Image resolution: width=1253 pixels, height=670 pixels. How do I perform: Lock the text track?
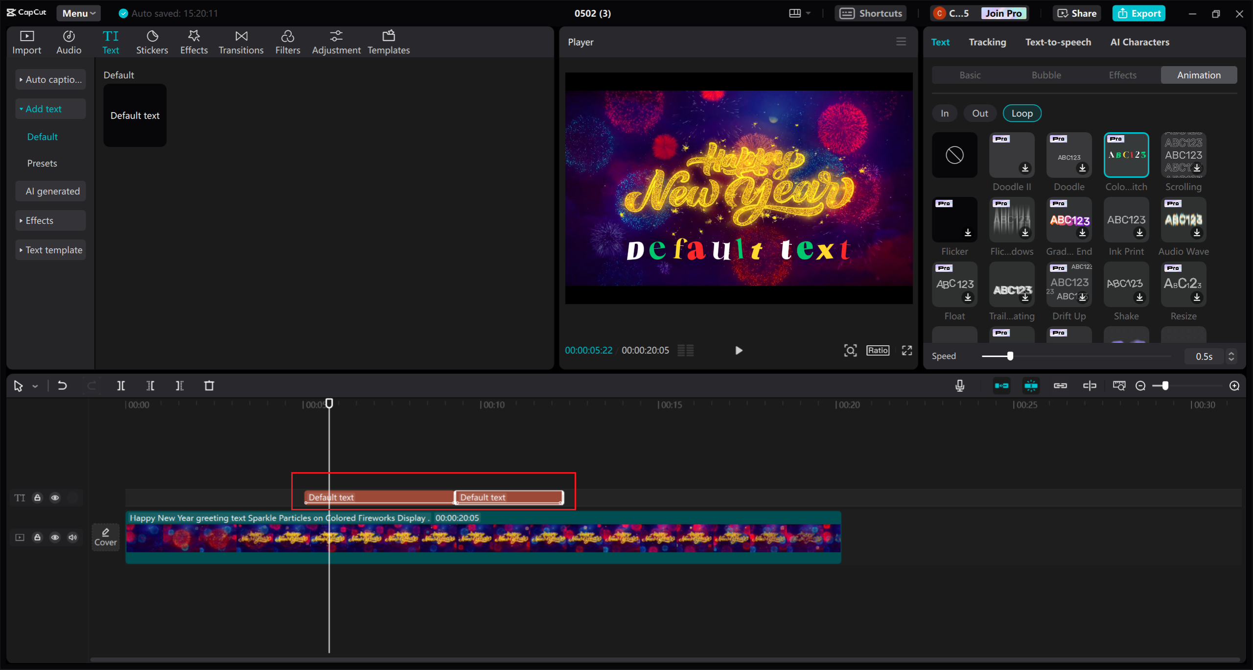[38, 498]
